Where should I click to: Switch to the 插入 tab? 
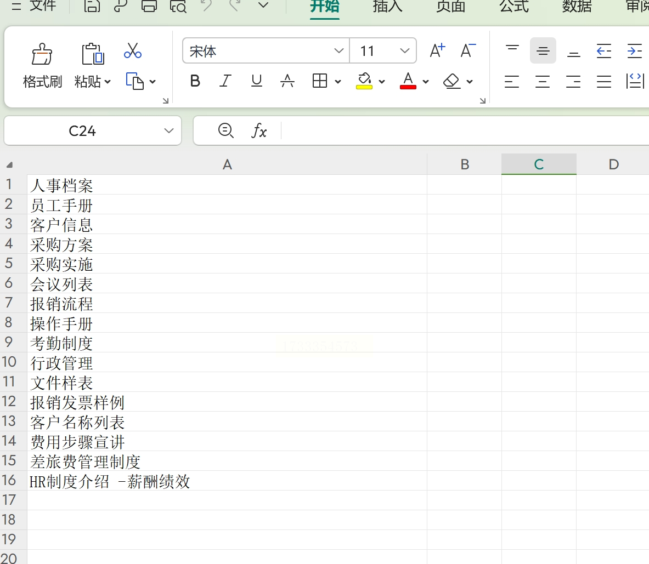tap(387, 6)
